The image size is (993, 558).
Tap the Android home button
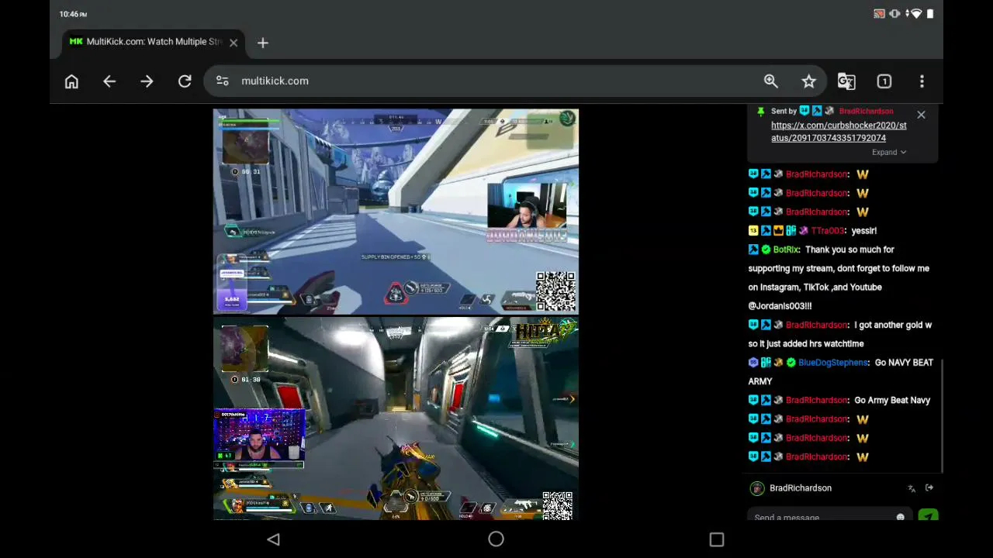(496, 539)
